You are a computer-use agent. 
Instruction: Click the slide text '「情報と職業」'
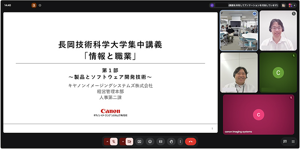[110, 56]
